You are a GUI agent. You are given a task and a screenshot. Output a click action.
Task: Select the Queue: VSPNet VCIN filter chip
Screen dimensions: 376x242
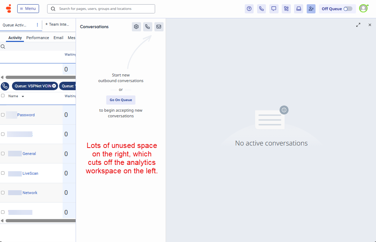[x=33, y=86]
